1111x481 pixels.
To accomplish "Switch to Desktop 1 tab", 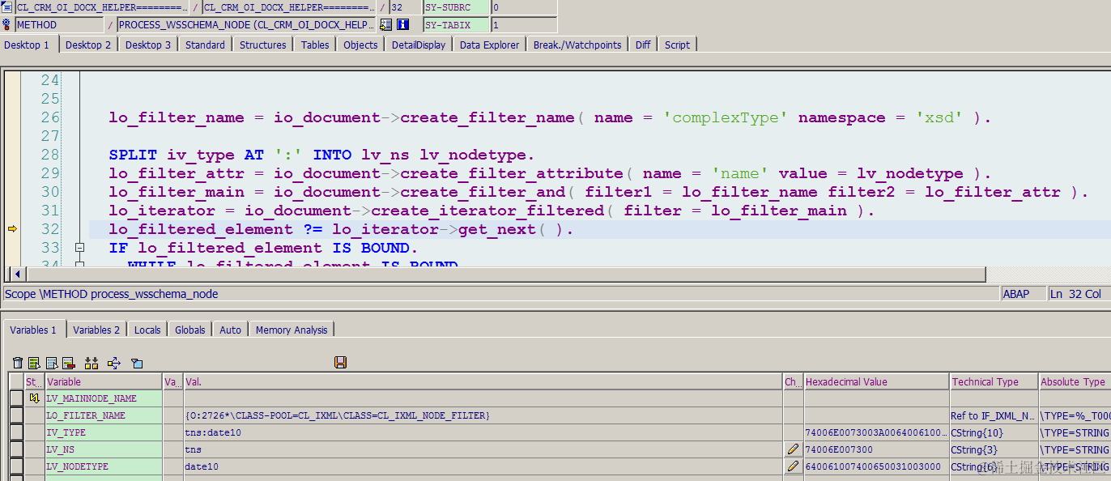I will 29,45.
